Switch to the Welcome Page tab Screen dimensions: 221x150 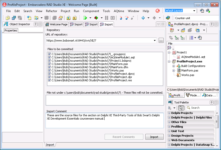(x=56, y=24)
